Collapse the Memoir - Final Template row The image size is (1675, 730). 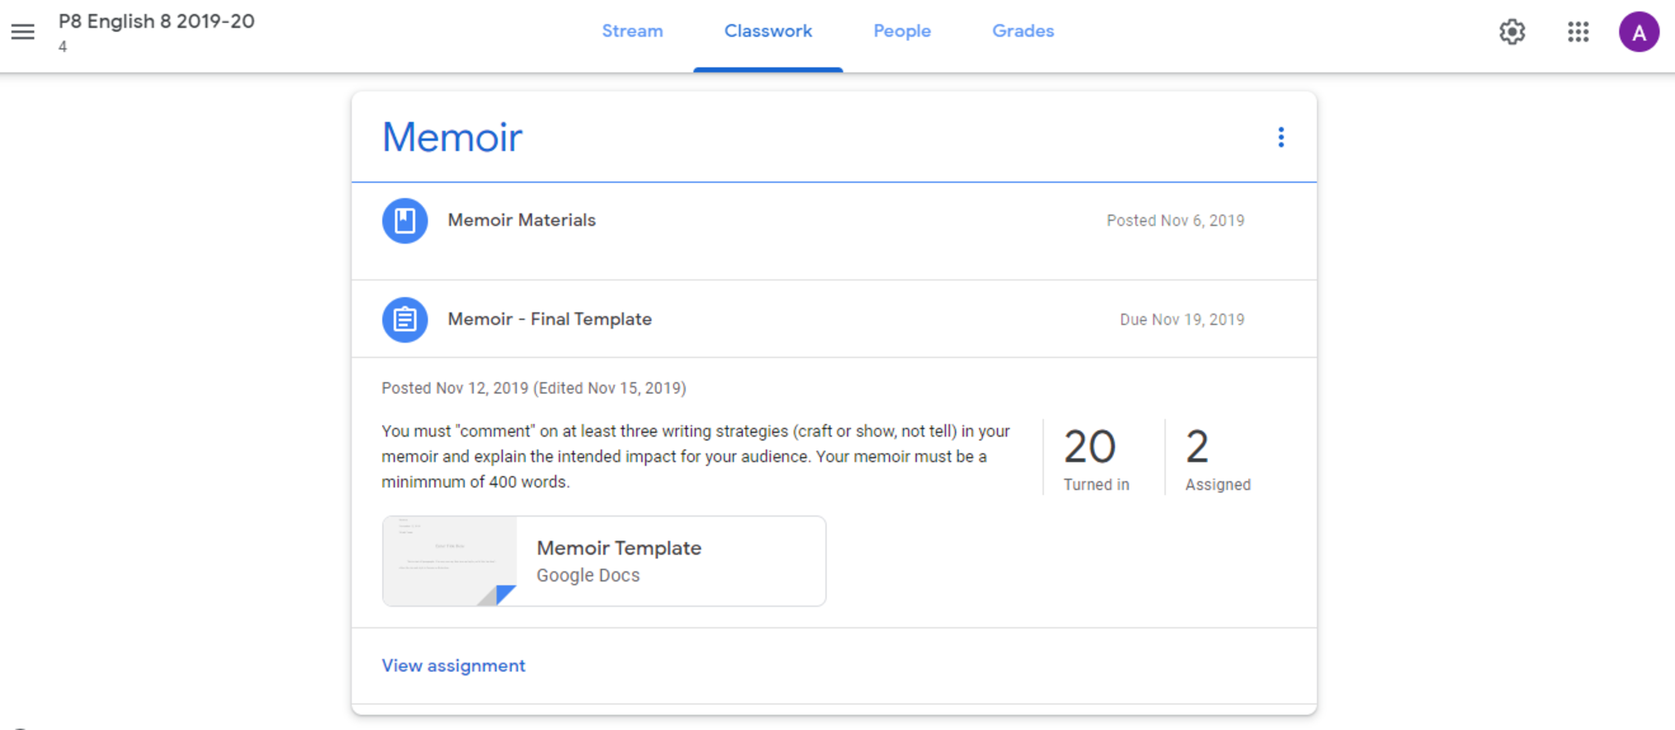[x=550, y=320]
